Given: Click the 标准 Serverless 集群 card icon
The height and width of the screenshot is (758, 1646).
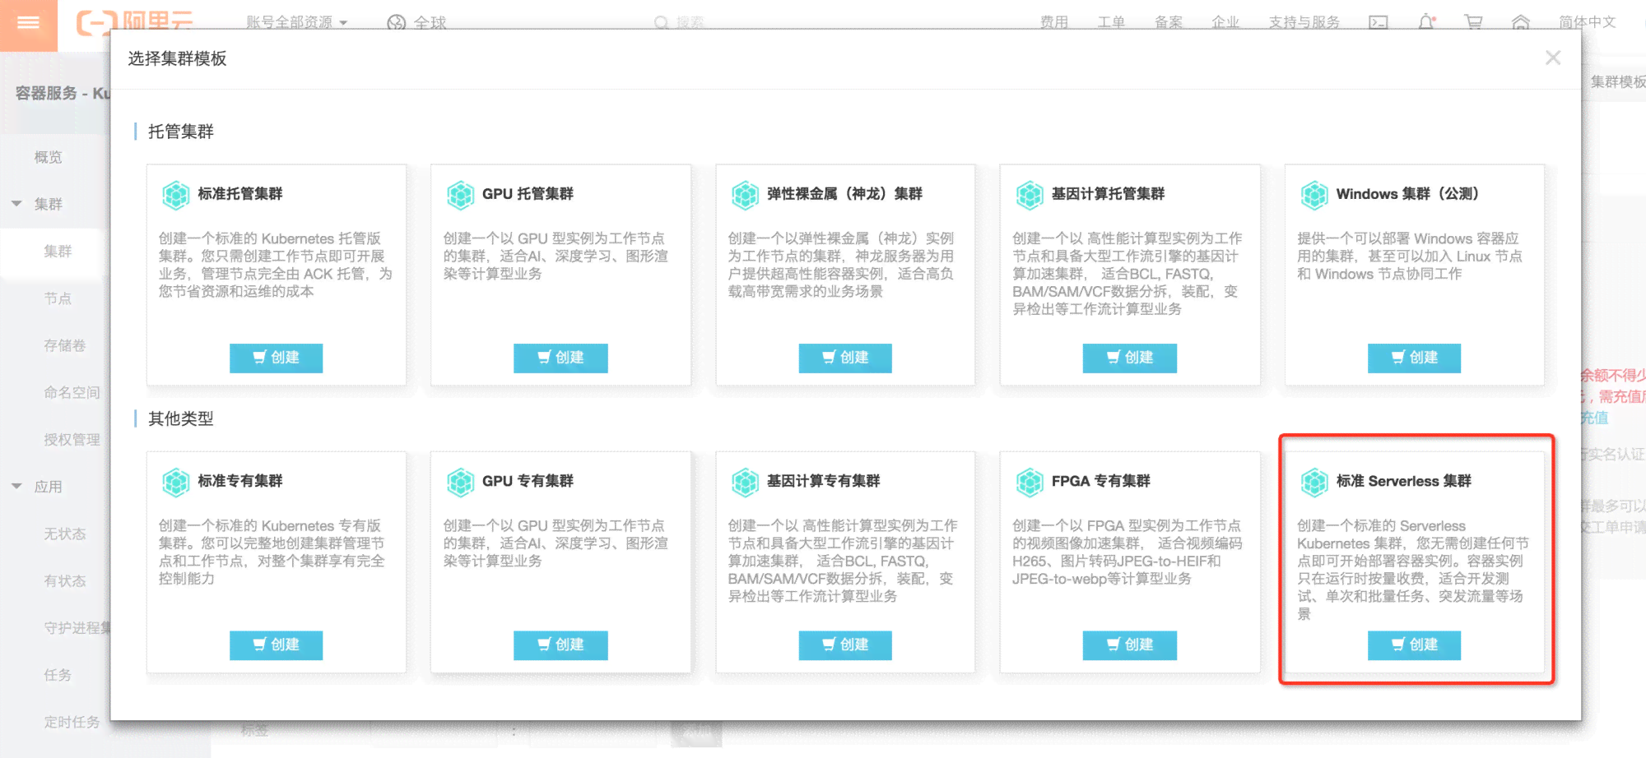Looking at the screenshot, I should tap(1314, 482).
